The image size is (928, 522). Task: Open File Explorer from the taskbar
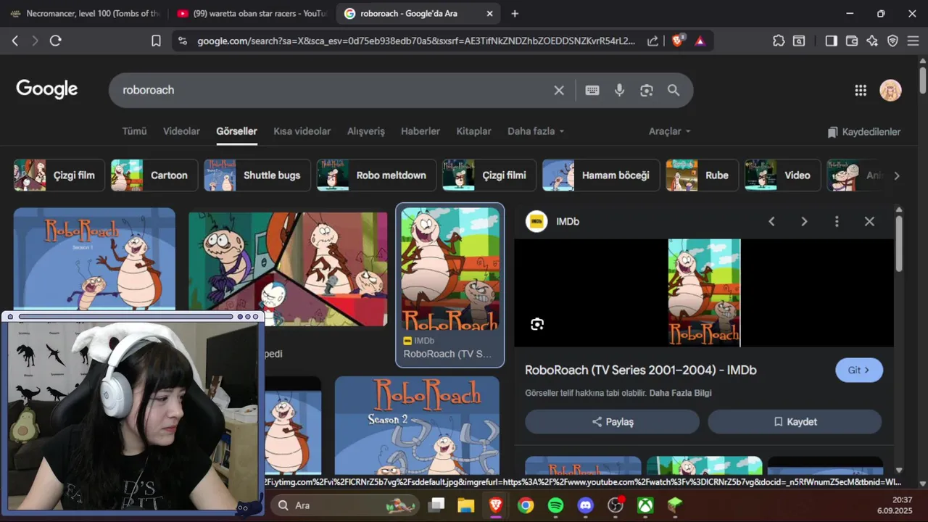pos(465,505)
